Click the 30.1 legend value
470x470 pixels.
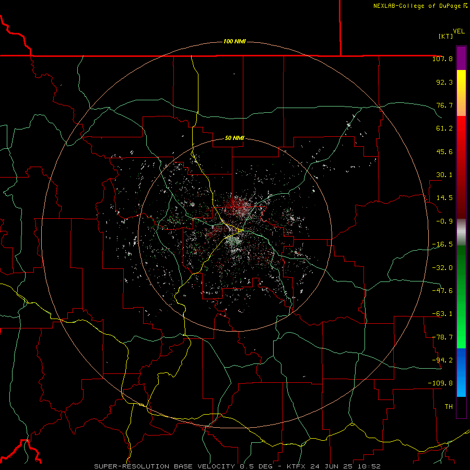coord(444,175)
